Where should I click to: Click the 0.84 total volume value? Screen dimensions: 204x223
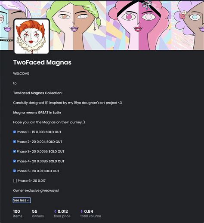(x=89, y=211)
